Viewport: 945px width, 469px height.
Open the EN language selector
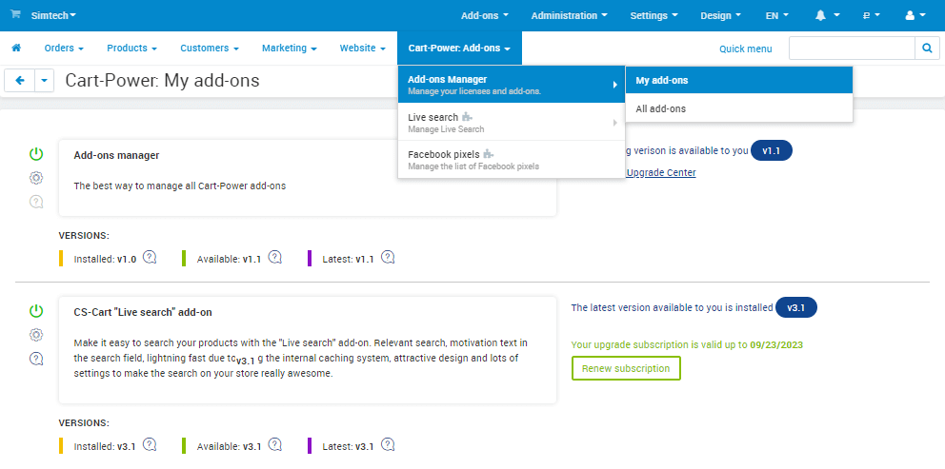[776, 15]
